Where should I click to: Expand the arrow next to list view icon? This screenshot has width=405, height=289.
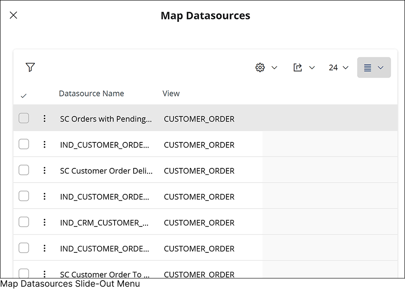pos(381,68)
